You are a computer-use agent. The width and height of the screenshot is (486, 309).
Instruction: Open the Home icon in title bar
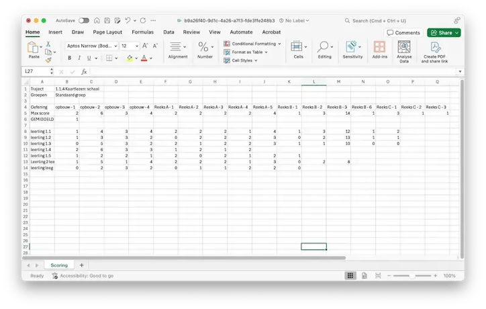97,20
